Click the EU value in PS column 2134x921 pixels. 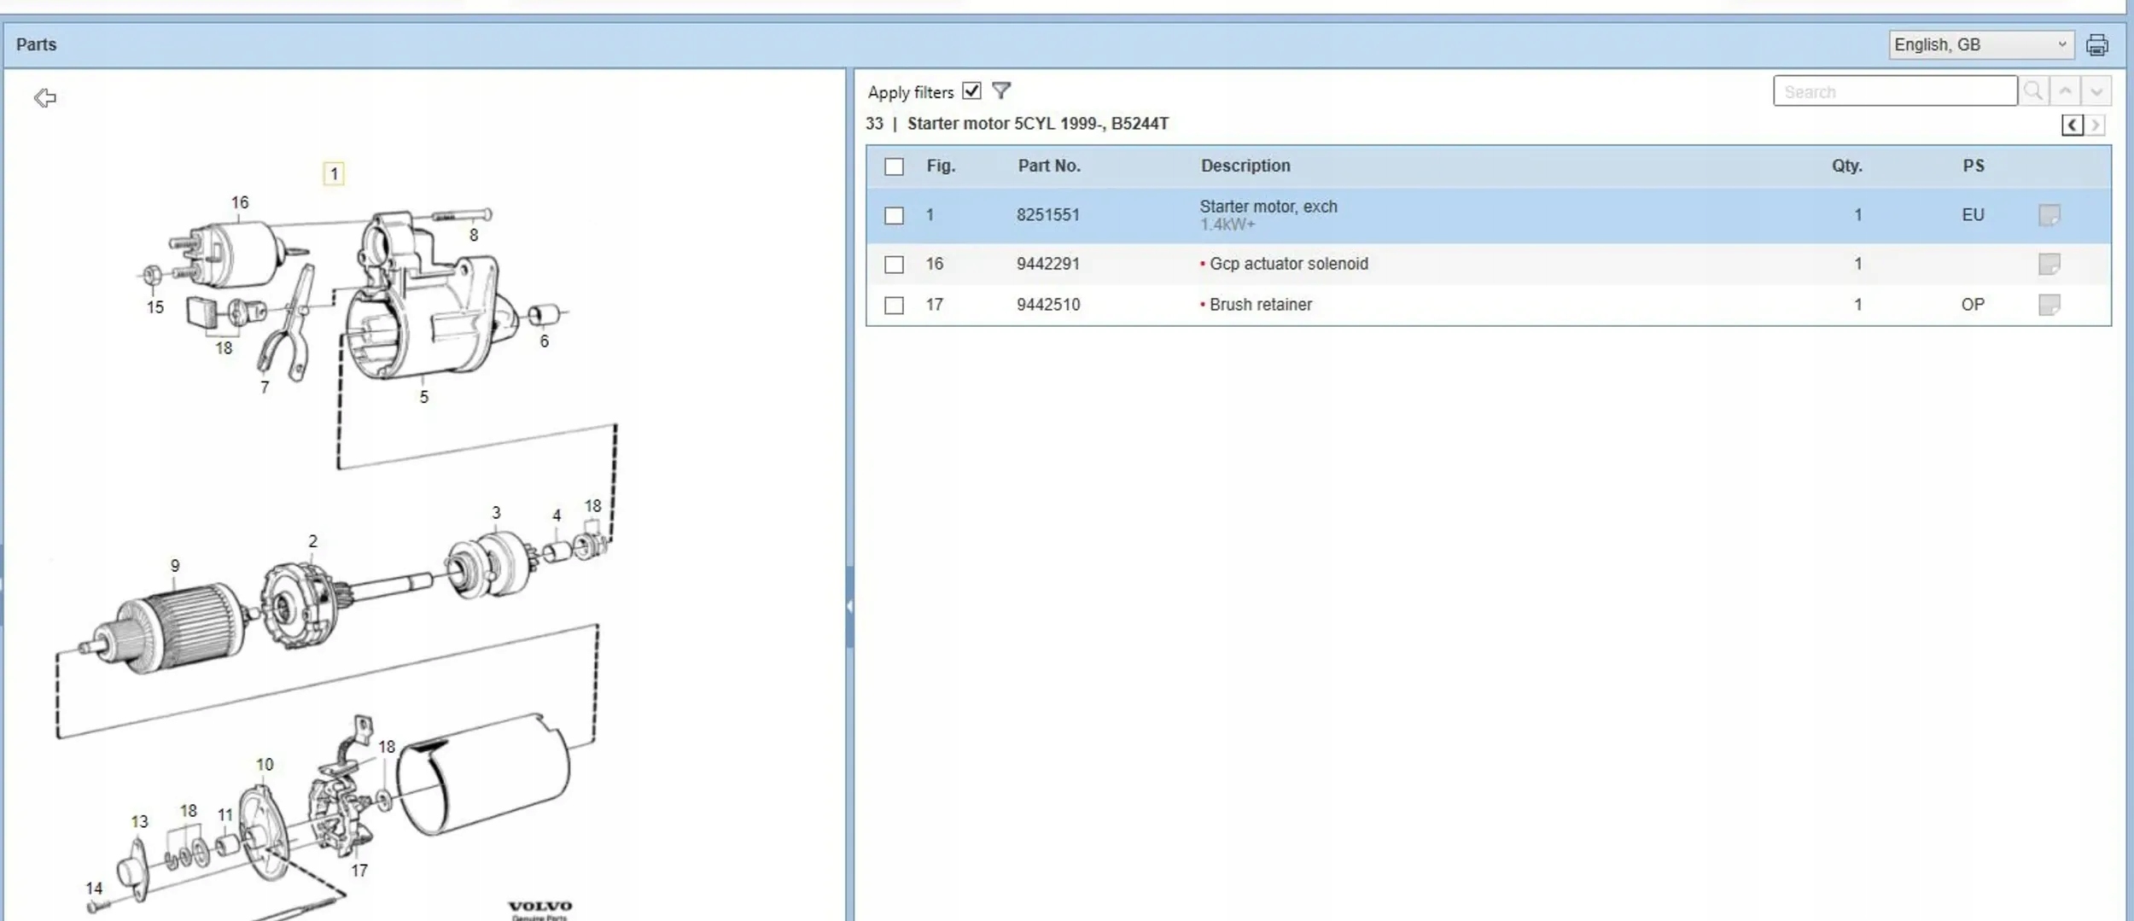1973,215
